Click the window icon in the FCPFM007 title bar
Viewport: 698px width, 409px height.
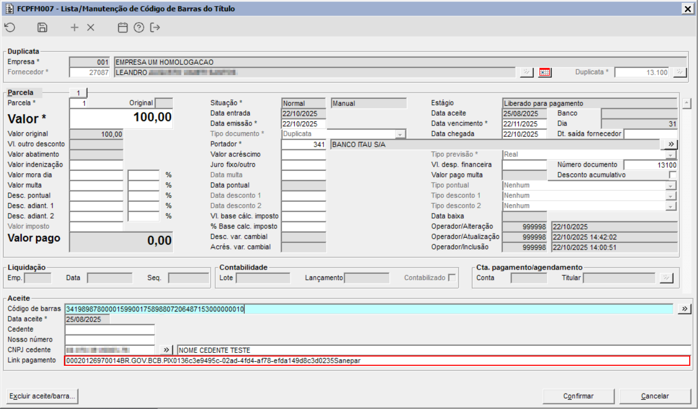tap(9, 9)
